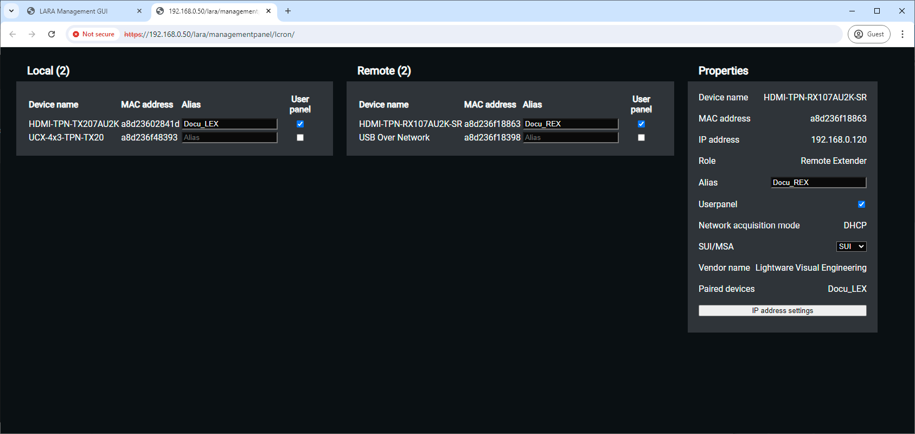
Task: Open the new tab plus icon
Action: point(288,11)
